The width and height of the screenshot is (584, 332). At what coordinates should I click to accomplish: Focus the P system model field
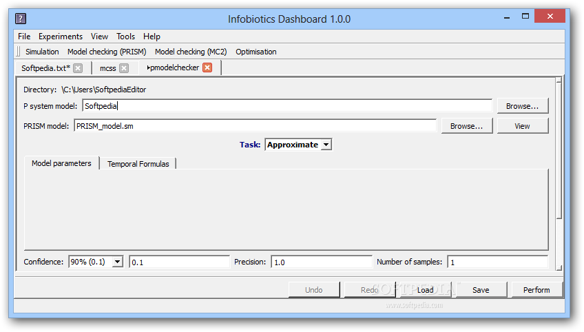point(287,106)
